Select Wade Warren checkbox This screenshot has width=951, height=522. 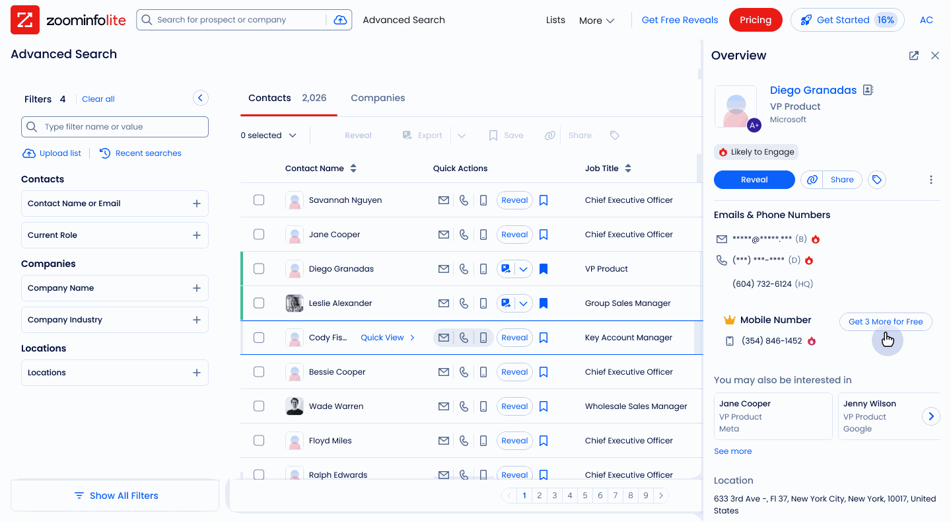(259, 406)
